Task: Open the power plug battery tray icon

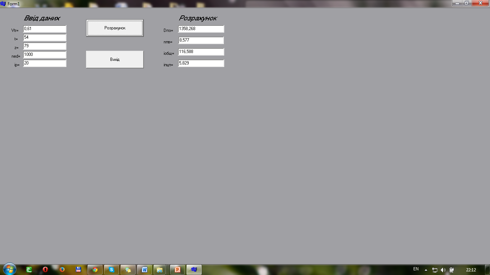Action: tap(452, 270)
